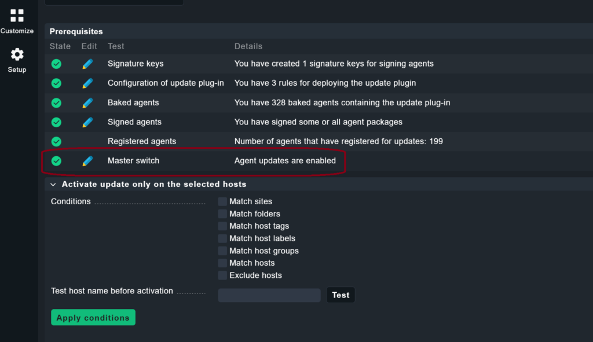This screenshot has height=342, width=593.
Task: Edit the Baked agents settings
Action: coord(87,102)
